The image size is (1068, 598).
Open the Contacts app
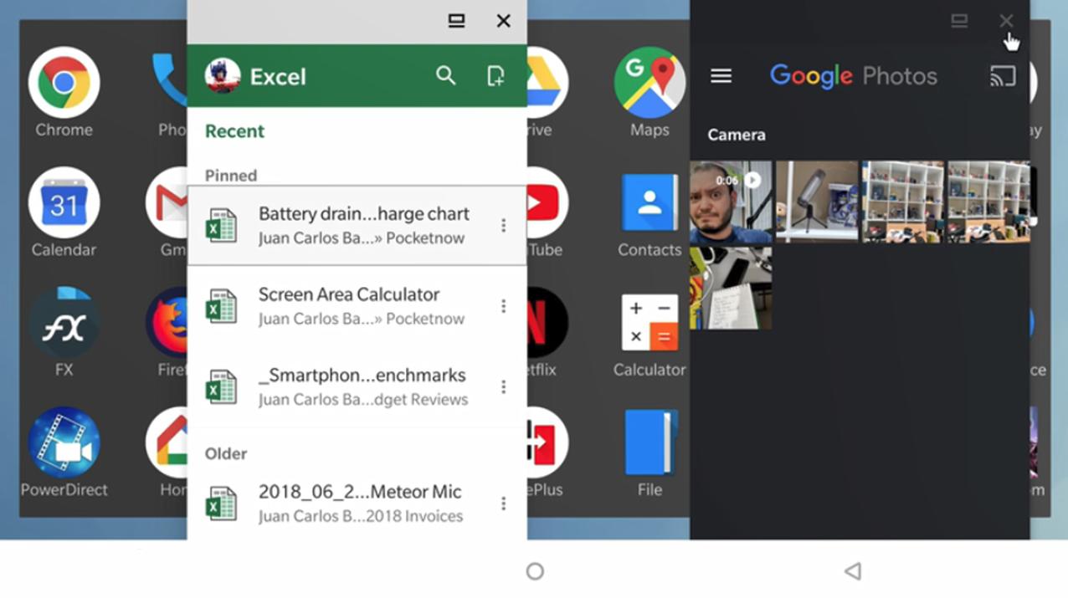pyautogui.click(x=650, y=202)
